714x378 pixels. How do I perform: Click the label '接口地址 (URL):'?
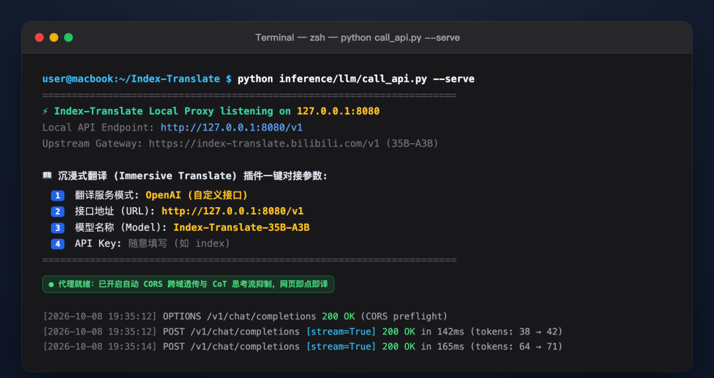tap(115, 211)
